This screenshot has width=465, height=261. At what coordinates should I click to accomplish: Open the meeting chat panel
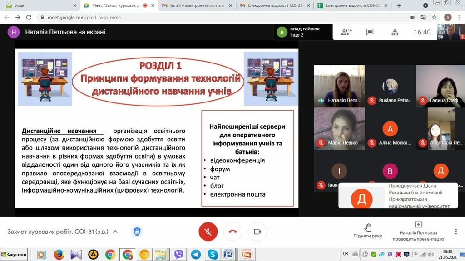pos(370,32)
